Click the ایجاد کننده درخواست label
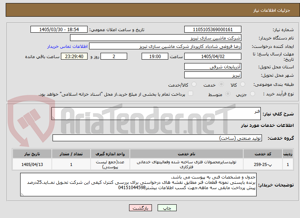300x218 pixels. coord(273,47)
